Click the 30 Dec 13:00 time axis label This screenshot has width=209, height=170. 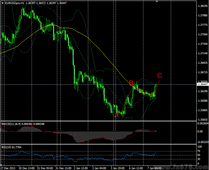[x=27, y=168]
